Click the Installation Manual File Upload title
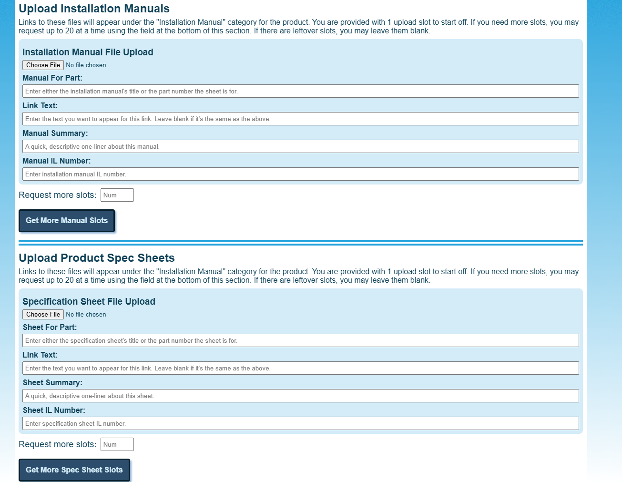Image resolution: width=622 pixels, height=482 pixels. coord(88,52)
